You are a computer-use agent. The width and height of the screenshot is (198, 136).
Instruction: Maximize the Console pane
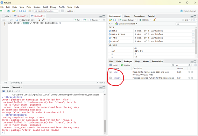tap(104, 87)
